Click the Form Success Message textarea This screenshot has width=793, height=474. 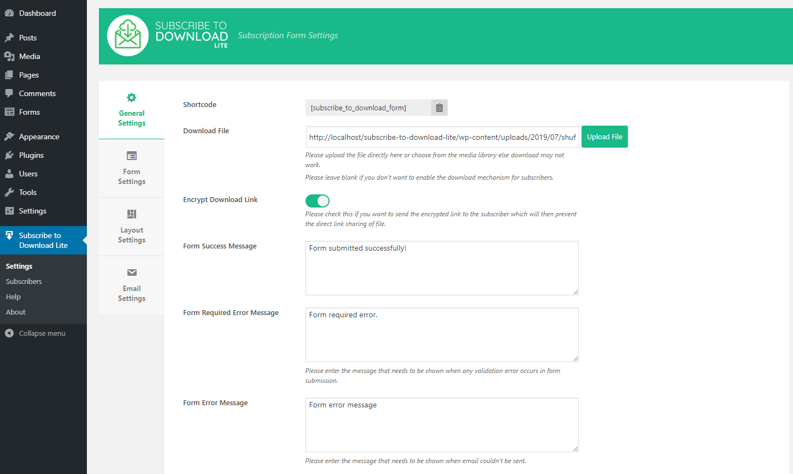click(442, 268)
